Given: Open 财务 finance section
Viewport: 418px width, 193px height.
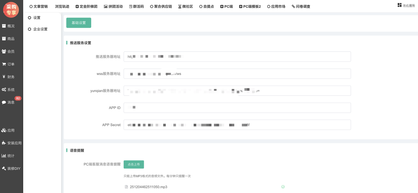Looking at the screenshot, I should 8,77.
